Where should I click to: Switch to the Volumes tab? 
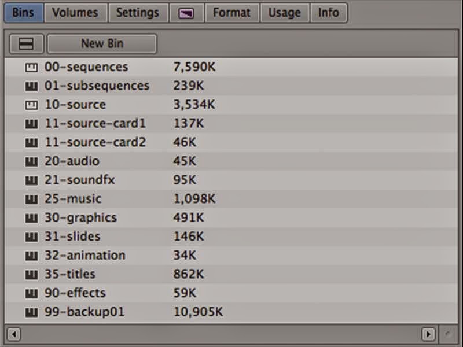click(75, 13)
